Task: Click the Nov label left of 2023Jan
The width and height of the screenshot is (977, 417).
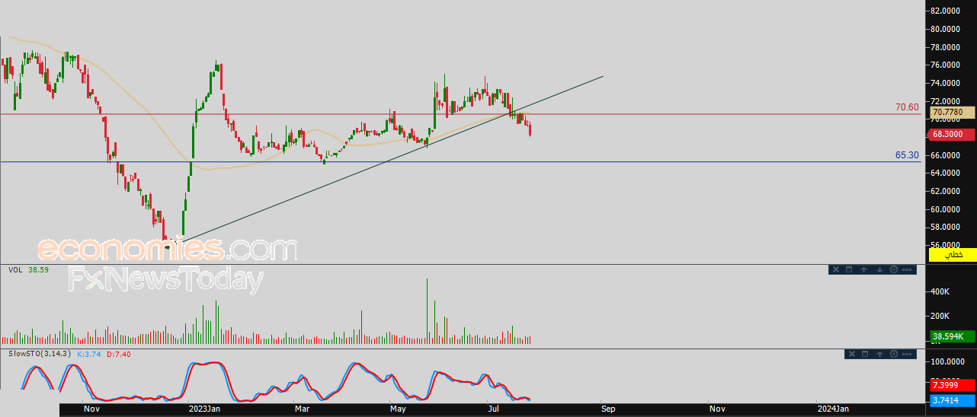Action: coord(91,409)
